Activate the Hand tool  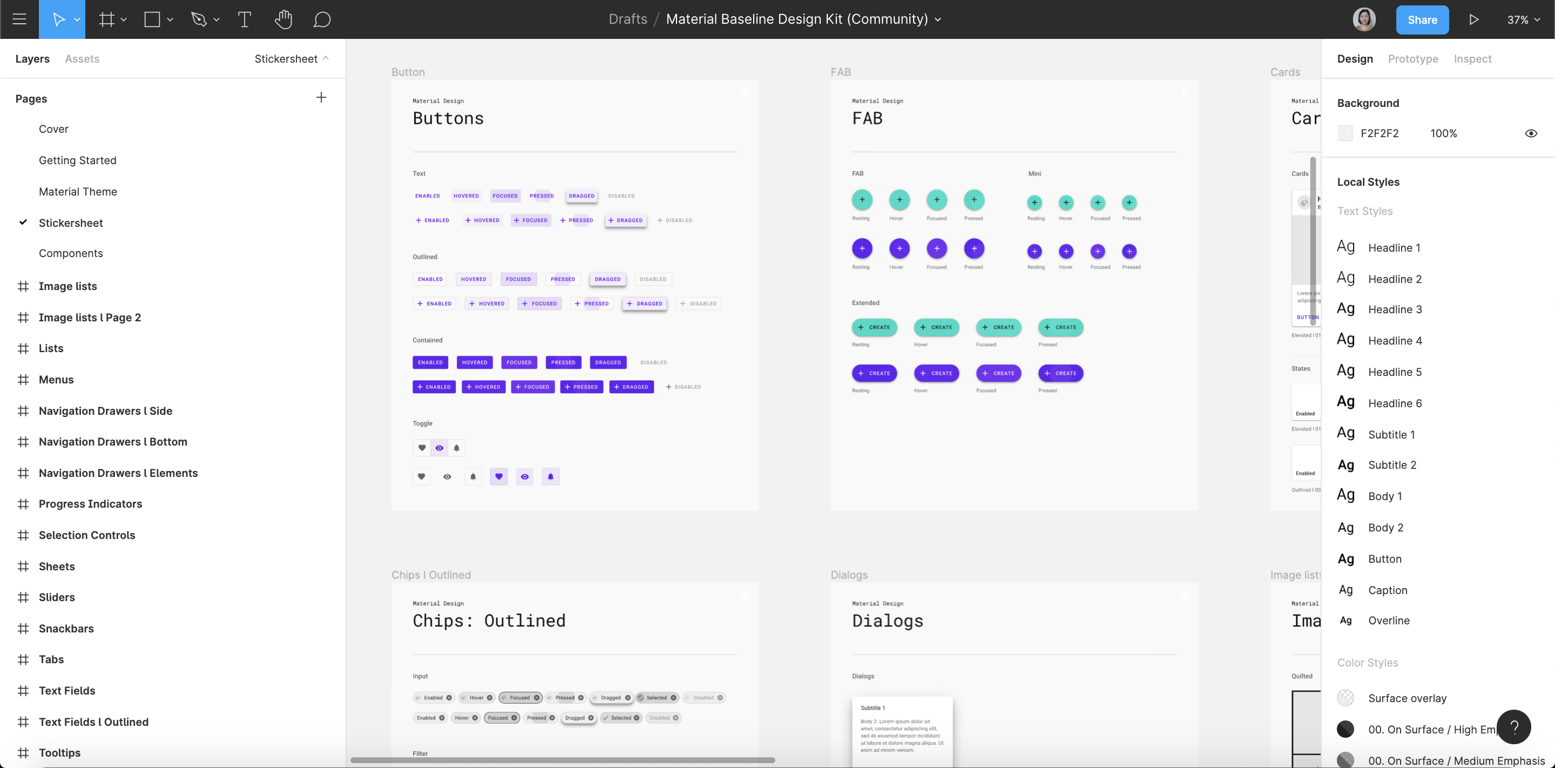[x=283, y=19]
